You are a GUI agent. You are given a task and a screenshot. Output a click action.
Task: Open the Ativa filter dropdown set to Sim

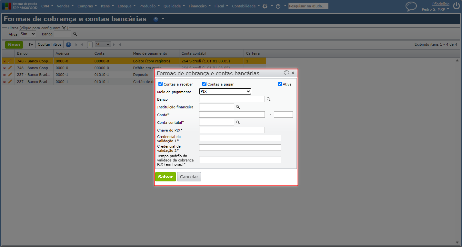(27, 34)
